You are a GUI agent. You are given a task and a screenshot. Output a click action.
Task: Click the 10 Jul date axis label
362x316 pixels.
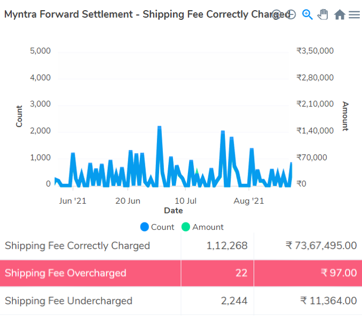pyautogui.click(x=186, y=201)
